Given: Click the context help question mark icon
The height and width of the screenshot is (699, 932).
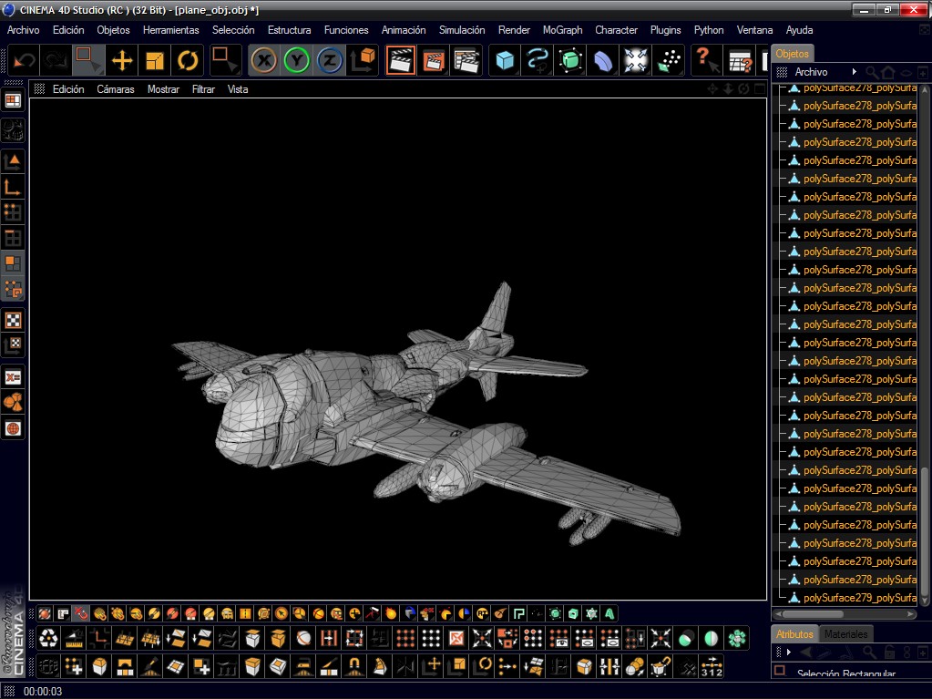Looking at the screenshot, I should (707, 60).
